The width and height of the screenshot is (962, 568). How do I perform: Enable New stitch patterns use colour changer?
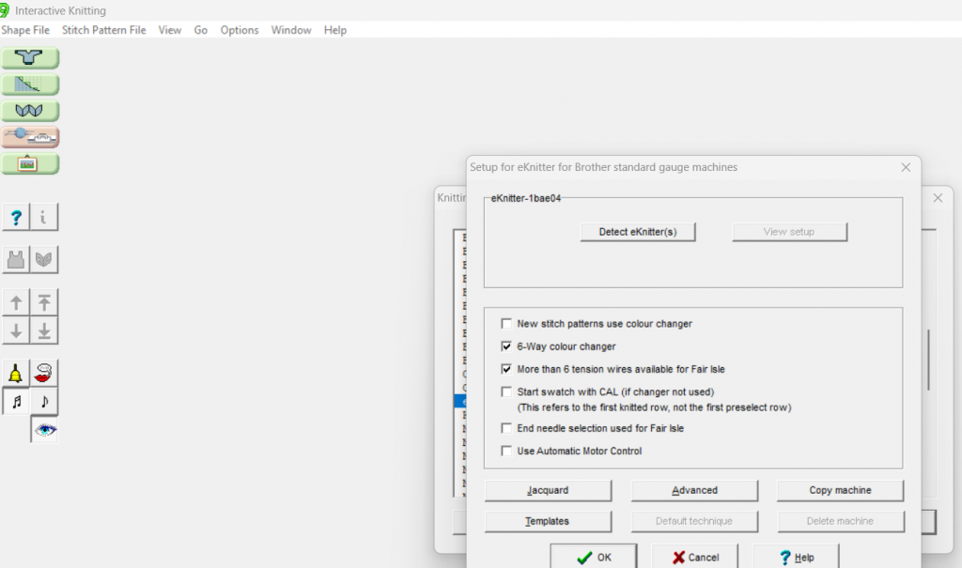click(x=507, y=324)
